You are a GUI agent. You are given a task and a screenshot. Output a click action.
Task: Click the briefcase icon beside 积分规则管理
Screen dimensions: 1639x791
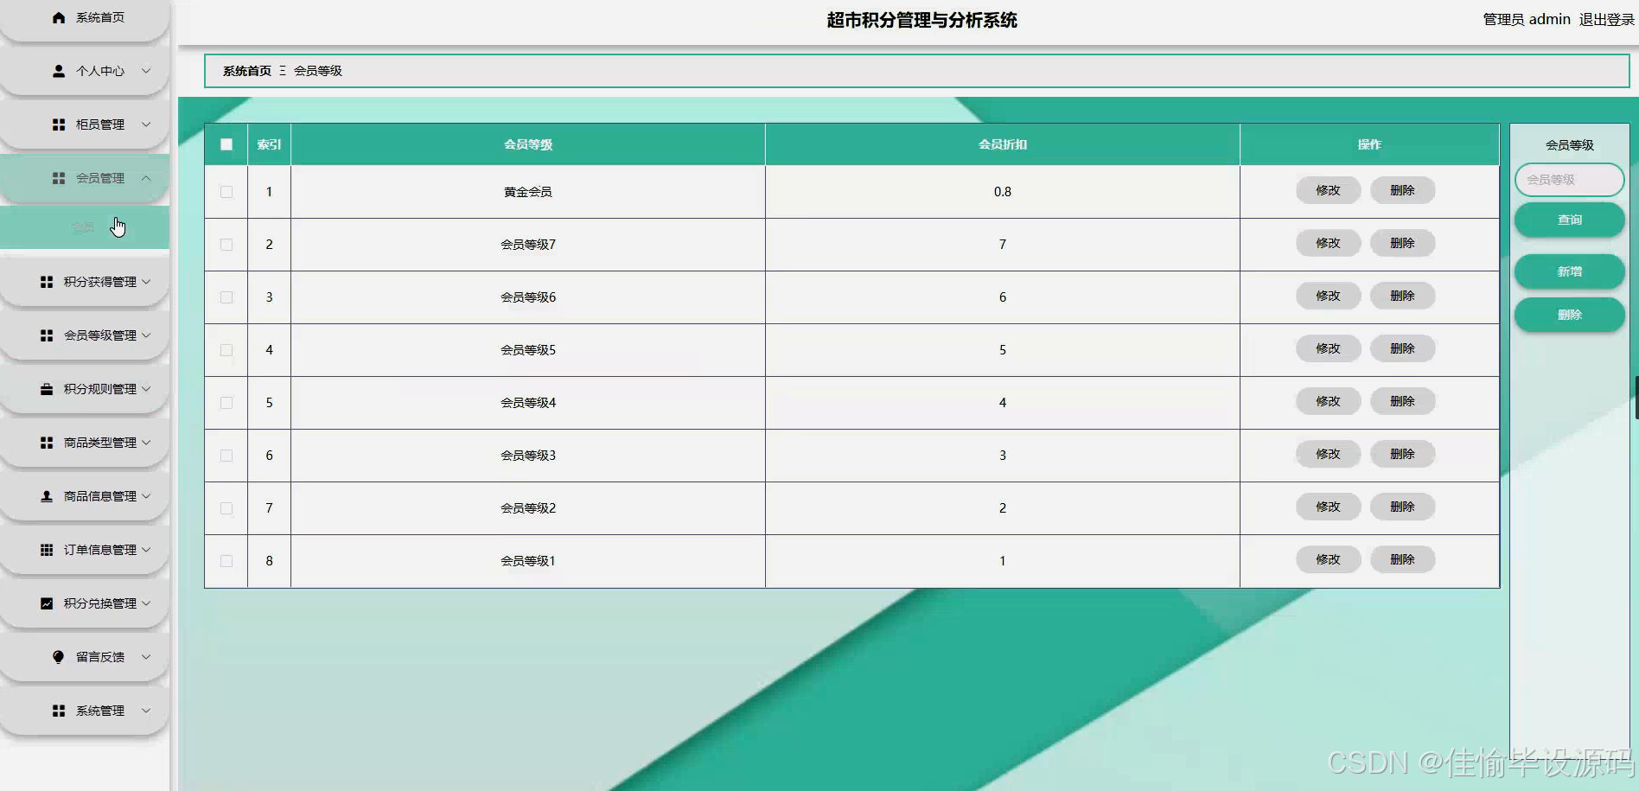pos(47,389)
